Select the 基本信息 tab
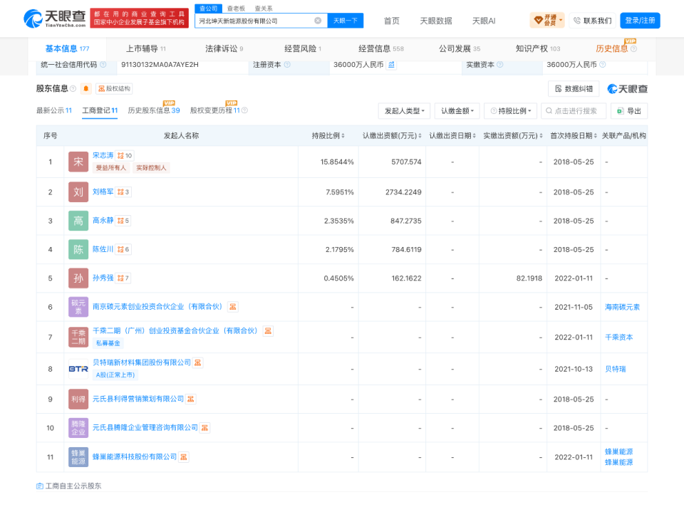Image resolution: width=684 pixels, height=507 pixels. [x=67, y=48]
